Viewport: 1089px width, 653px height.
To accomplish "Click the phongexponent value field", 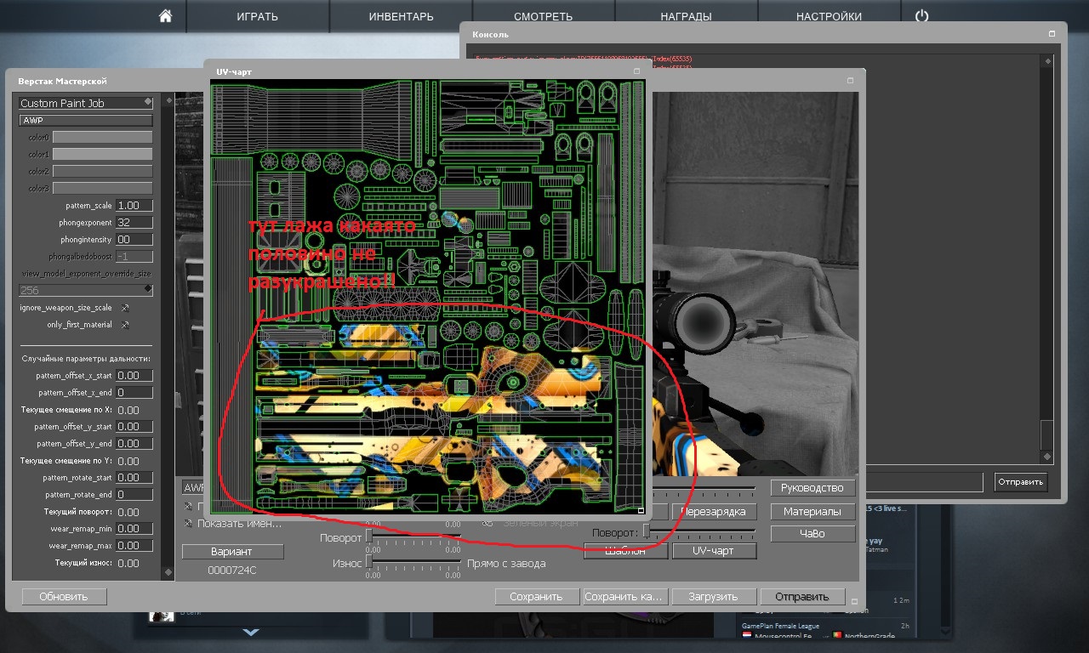I will tap(134, 223).
